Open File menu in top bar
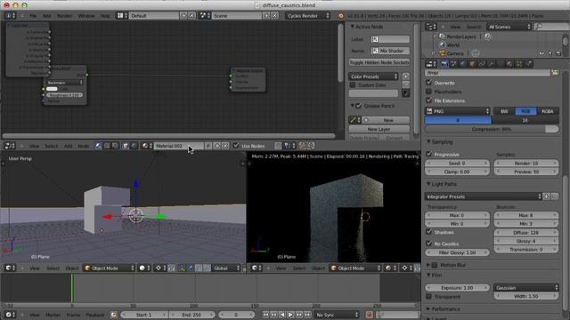This screenshot has width=570, height=320. pyautogui.click(x=33, y=16)
